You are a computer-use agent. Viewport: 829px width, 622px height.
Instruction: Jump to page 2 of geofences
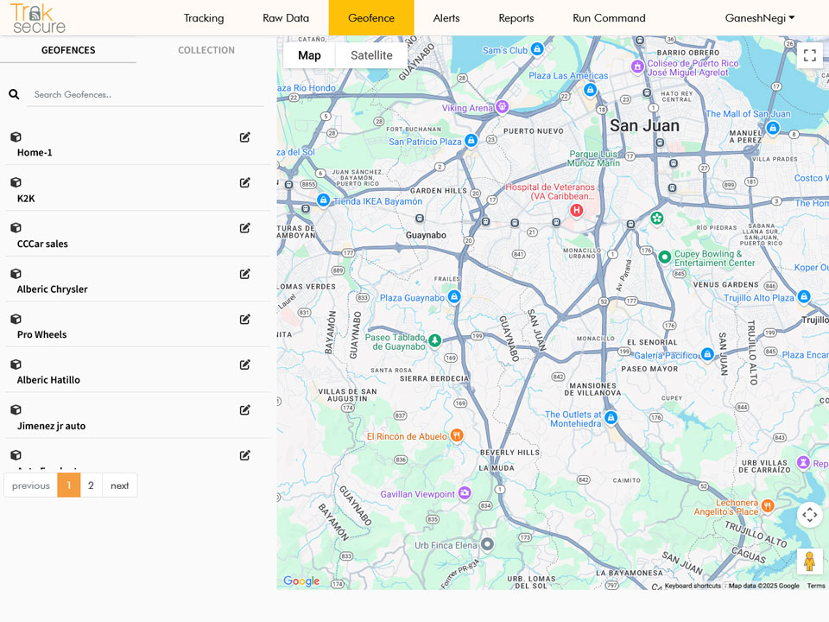pyautogui.click(x=91, y=486)
